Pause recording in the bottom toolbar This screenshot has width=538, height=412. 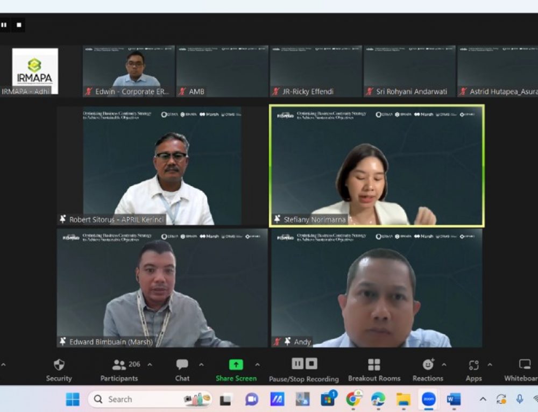point(298,364)
